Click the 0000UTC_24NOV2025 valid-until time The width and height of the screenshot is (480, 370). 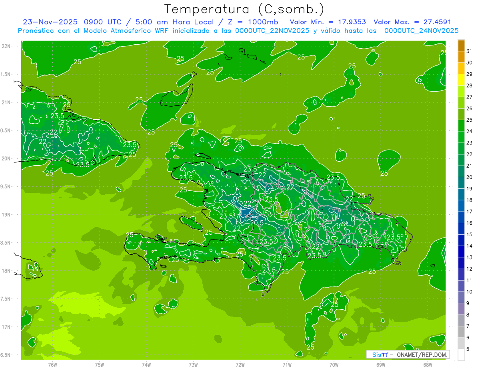[x=421, y=31]
